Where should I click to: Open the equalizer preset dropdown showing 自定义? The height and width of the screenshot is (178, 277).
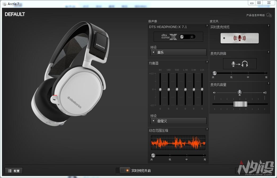(178, 121)
